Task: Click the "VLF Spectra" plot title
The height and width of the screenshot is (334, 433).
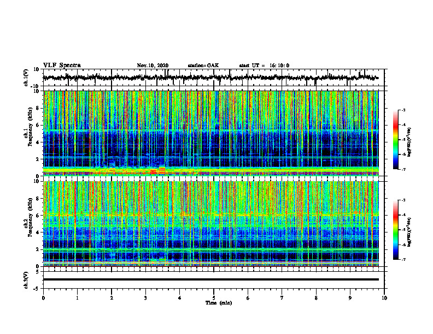Action: pos(62,65)
